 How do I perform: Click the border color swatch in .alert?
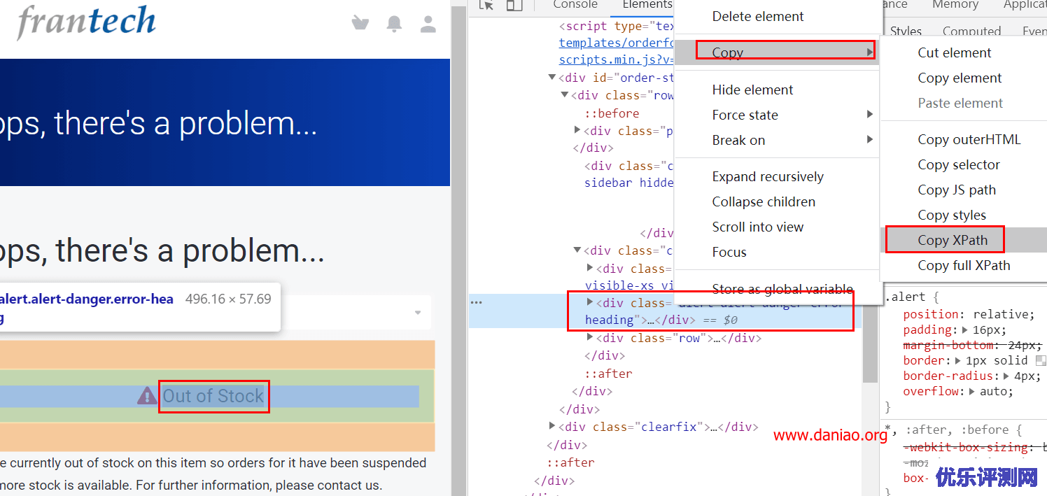pos(1041,361)
